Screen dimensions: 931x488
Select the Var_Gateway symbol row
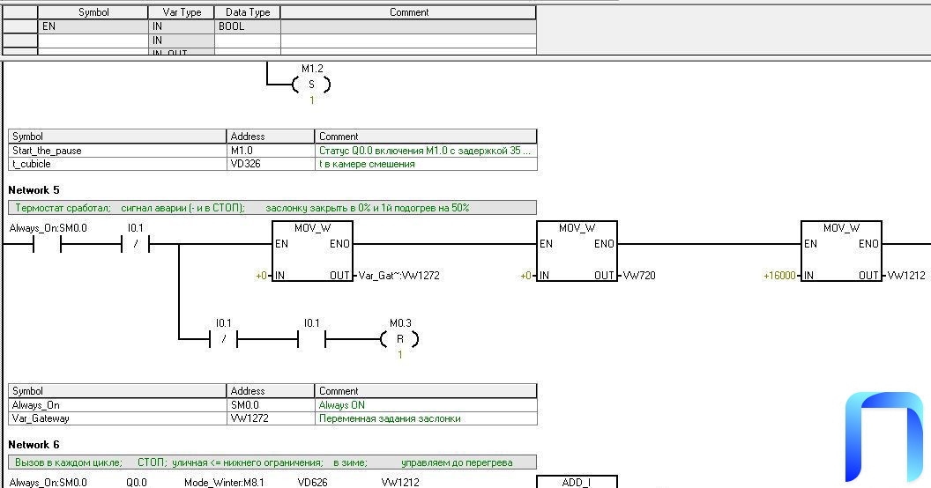[x=117, y=418]
